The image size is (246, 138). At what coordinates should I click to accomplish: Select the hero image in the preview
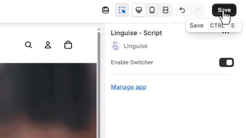48,99
